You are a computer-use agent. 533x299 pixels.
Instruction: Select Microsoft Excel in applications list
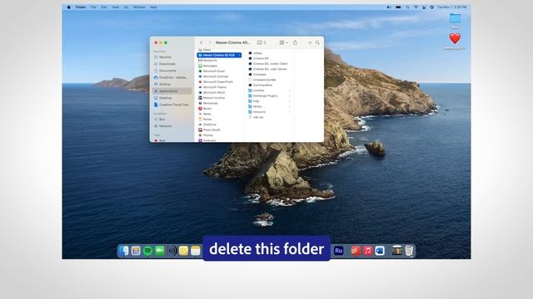coord(214,71)
